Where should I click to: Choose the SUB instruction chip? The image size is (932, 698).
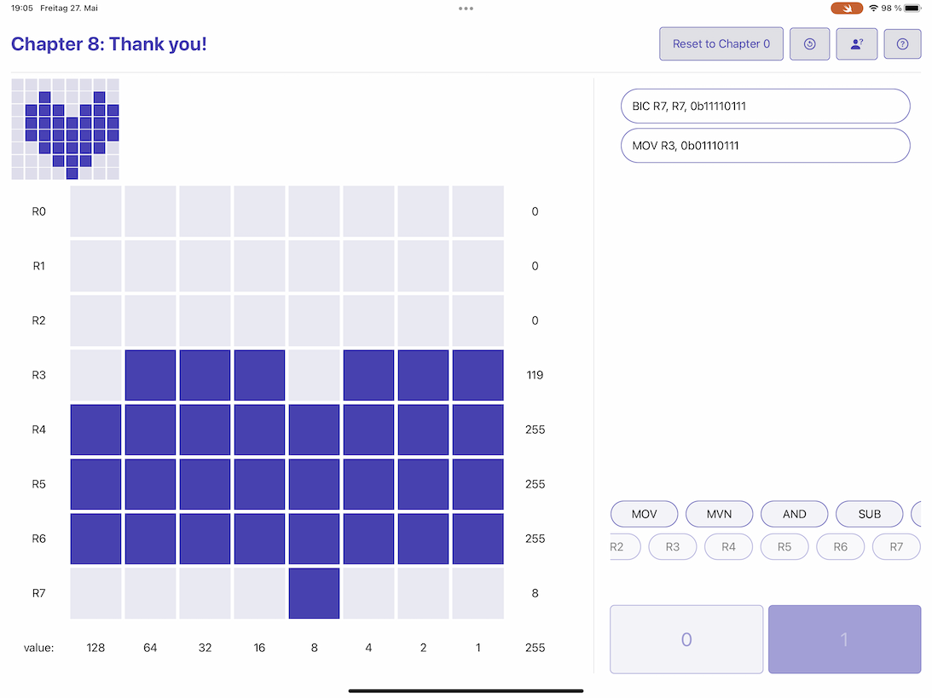[869, 514]
